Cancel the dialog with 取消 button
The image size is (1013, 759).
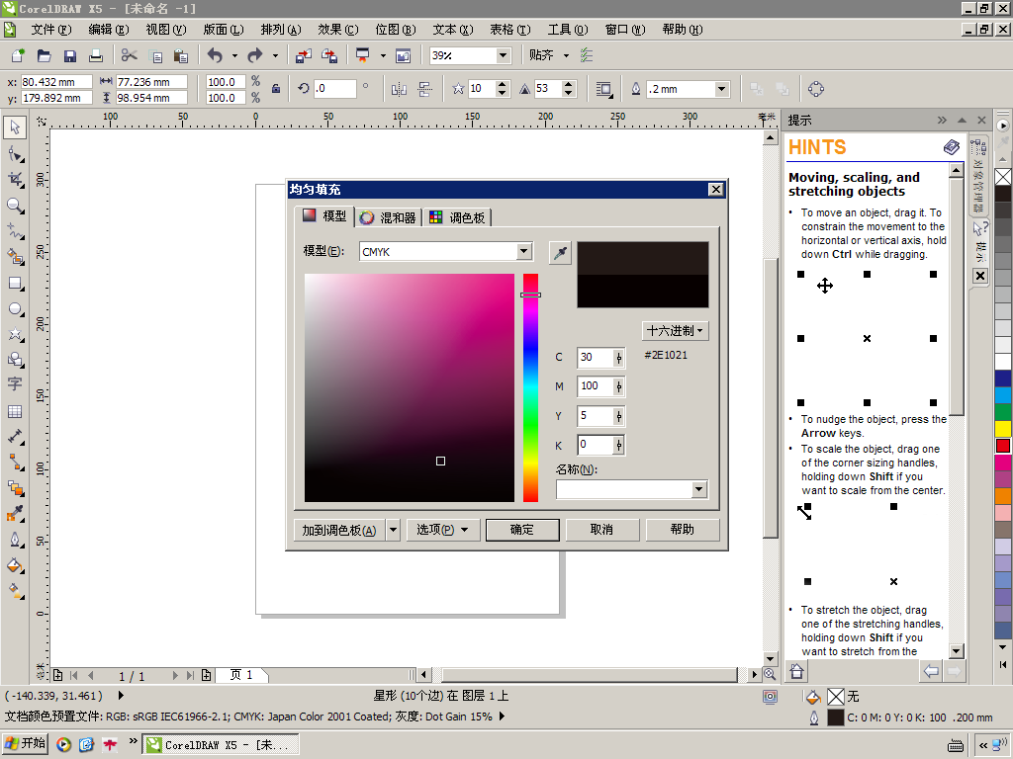[602, 530]
